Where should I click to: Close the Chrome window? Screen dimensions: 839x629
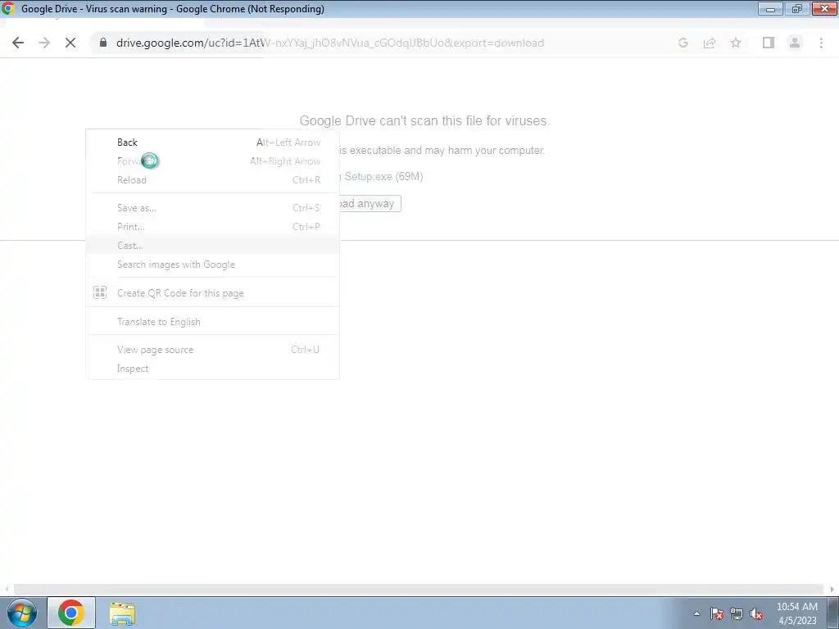(x=824, y=8)
